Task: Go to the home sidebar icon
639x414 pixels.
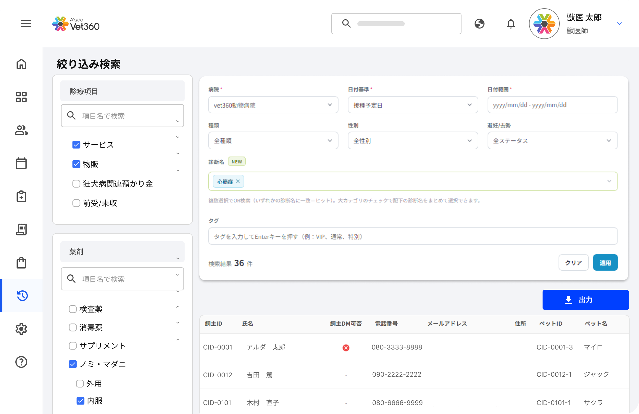Action: (x=21, y=64)
